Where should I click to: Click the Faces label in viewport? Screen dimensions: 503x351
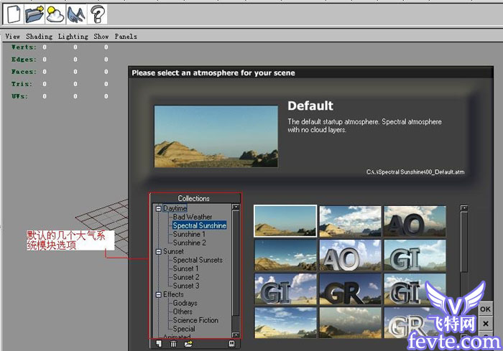point(24,72)
